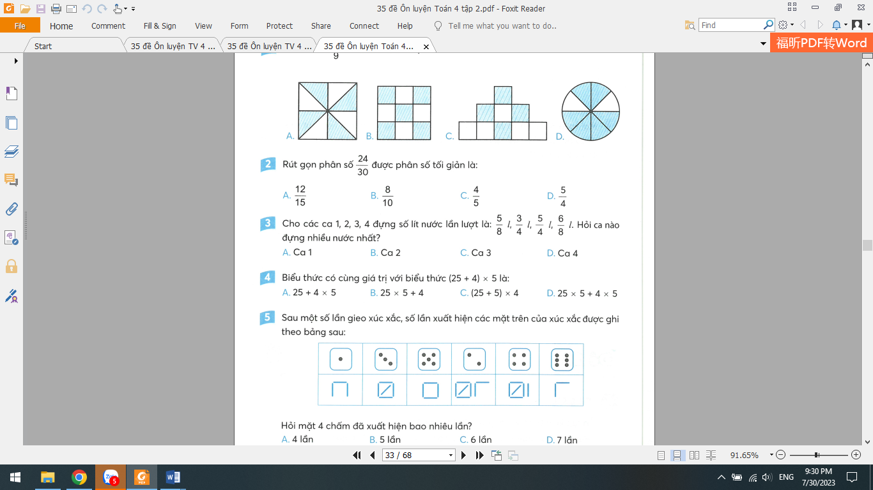The height and width of the screenshot is (490, 873).
Task: Open the Comments panel in sidebar
Action: pyautogui.click(x=12, y=180)
